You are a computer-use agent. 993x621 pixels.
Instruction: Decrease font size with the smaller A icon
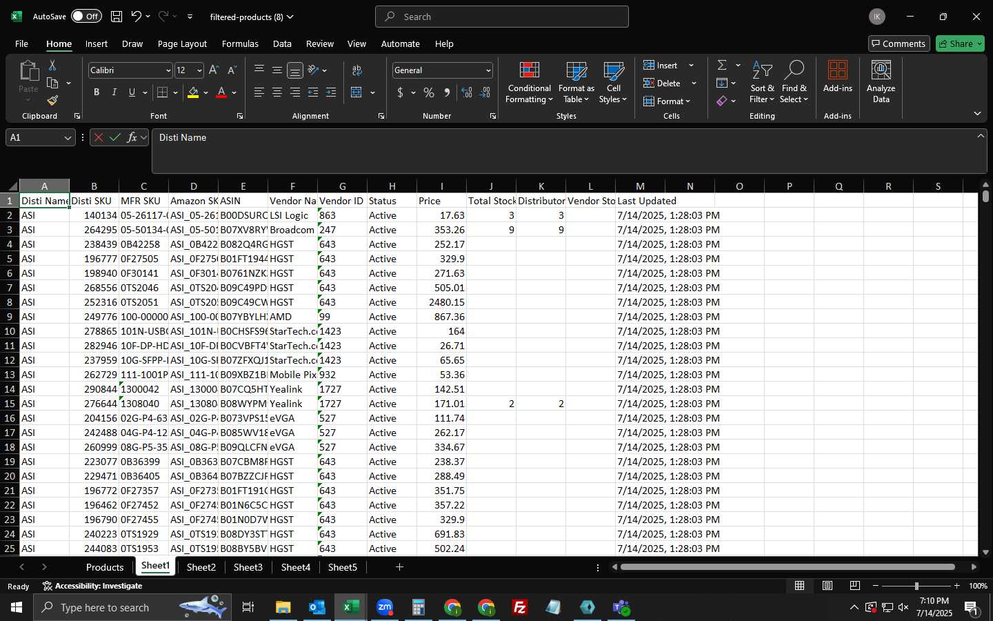[x=232, y=70]
